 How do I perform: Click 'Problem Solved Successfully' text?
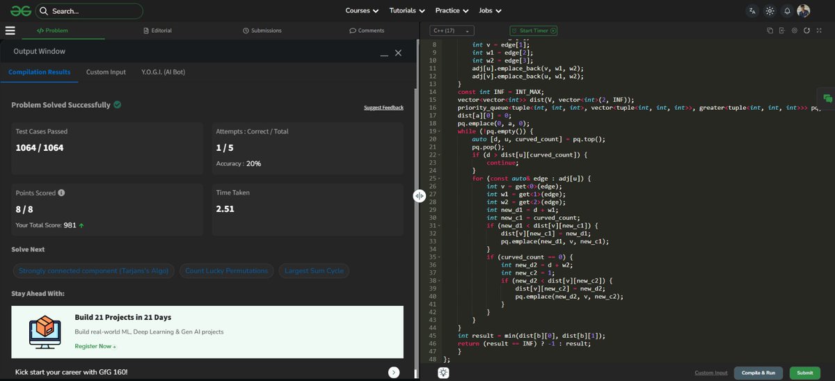click(61, 105)
